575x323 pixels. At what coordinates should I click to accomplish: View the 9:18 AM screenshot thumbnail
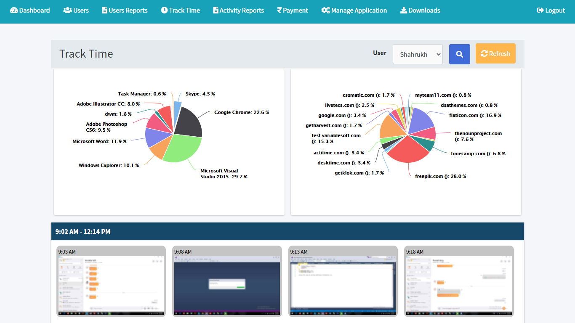tap(459, 285)
